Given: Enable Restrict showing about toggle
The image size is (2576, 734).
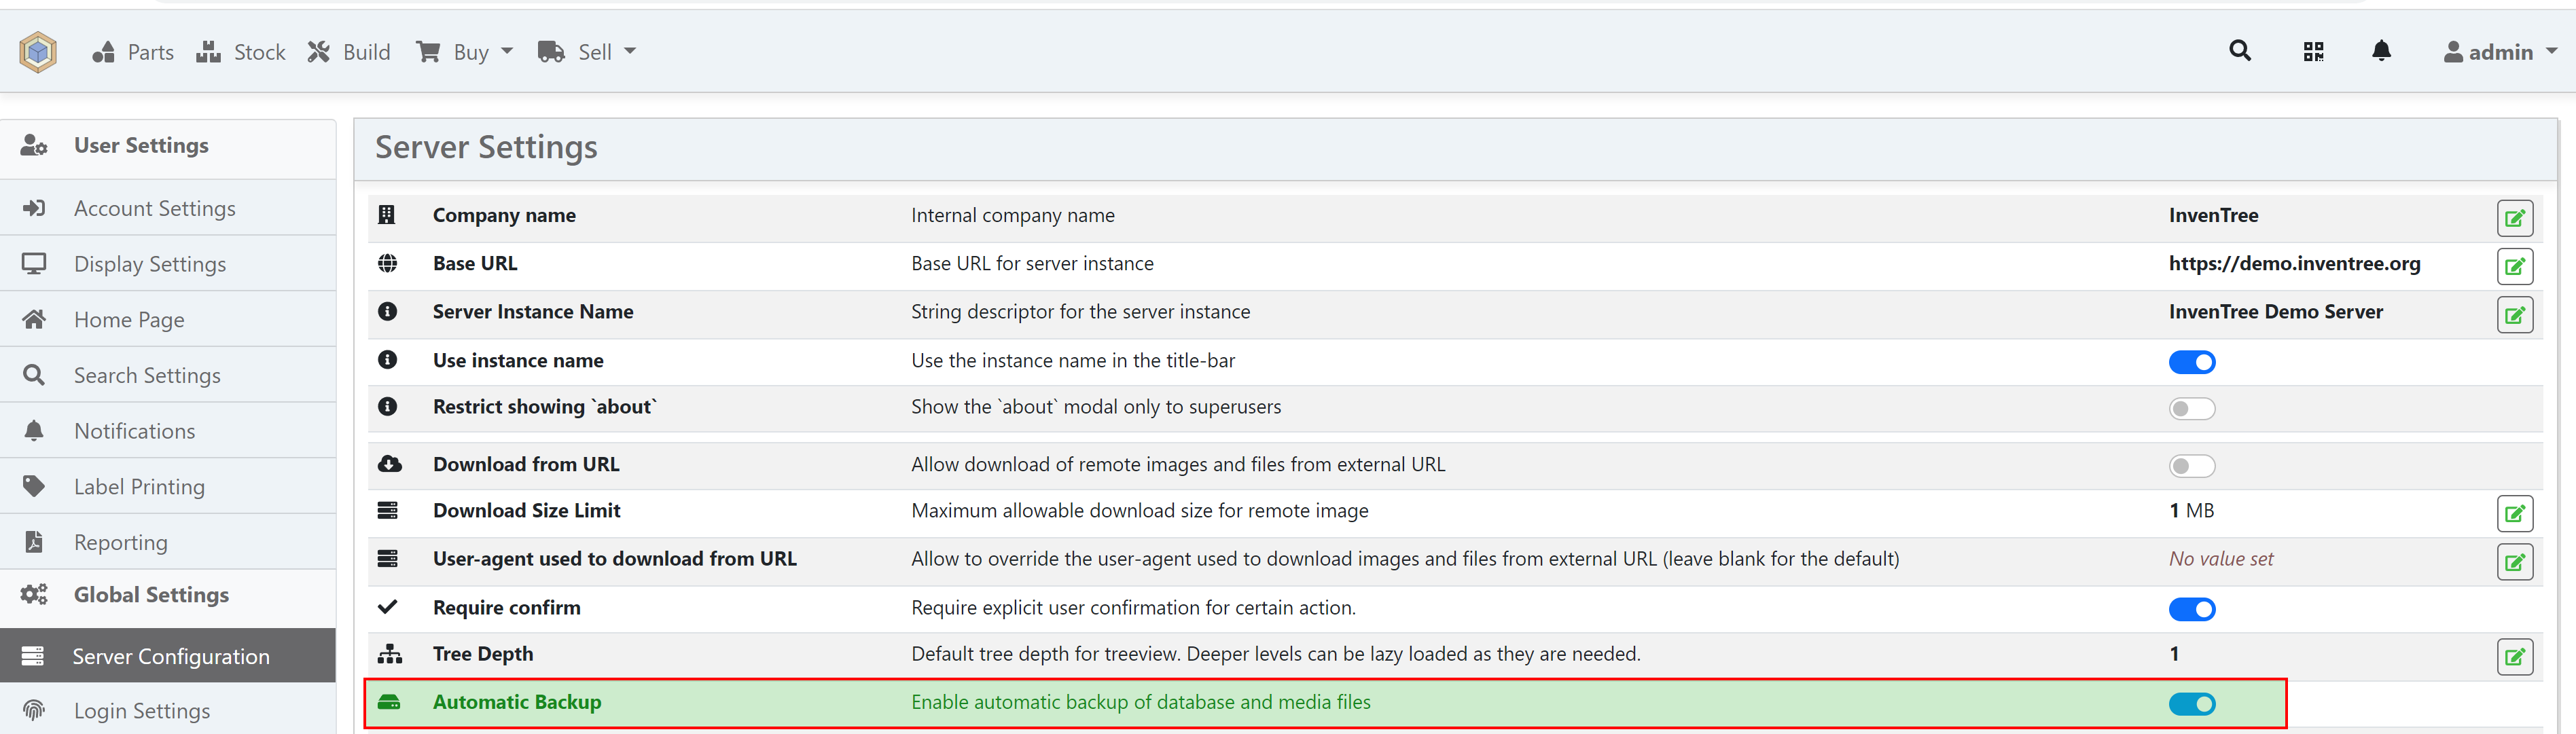Looking at the screenshot, I should click(x=2191, y=409).
